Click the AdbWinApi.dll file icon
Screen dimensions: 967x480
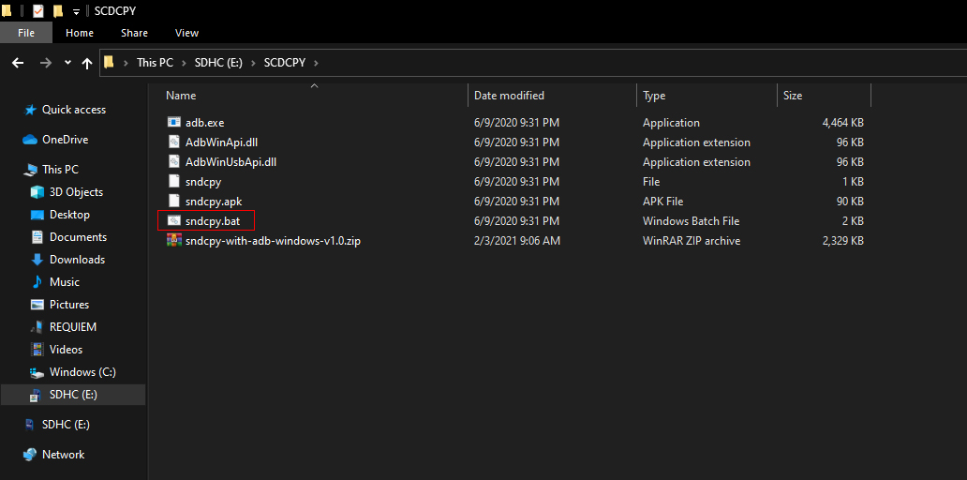(173, 142)
